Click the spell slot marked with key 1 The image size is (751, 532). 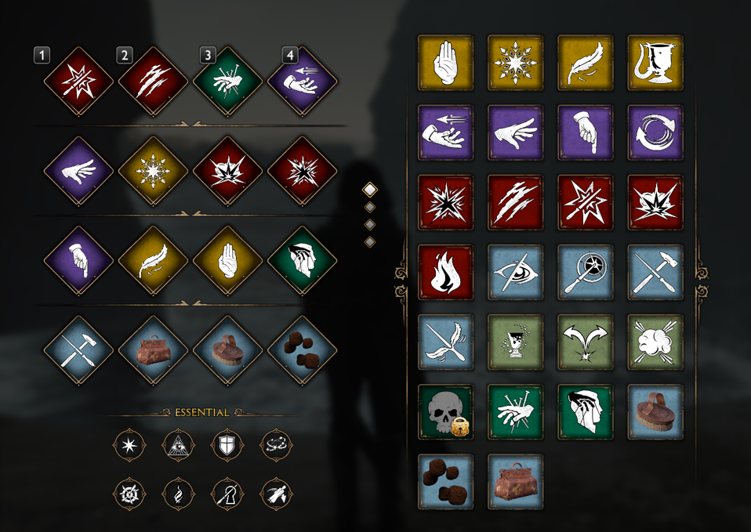click(78, 81)
